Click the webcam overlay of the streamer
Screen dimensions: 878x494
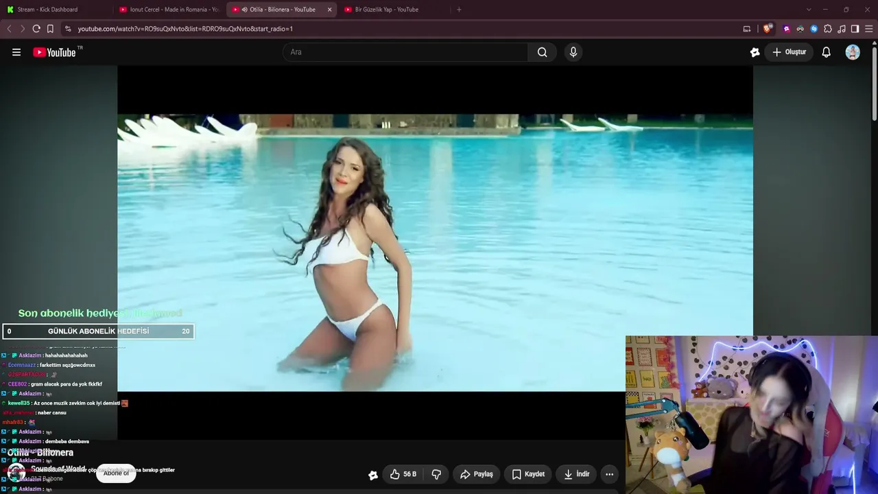pos(752,414)
